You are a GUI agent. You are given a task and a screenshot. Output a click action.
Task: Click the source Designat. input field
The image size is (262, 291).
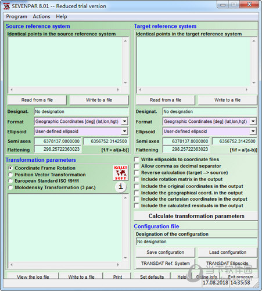[x=81, y=112]
